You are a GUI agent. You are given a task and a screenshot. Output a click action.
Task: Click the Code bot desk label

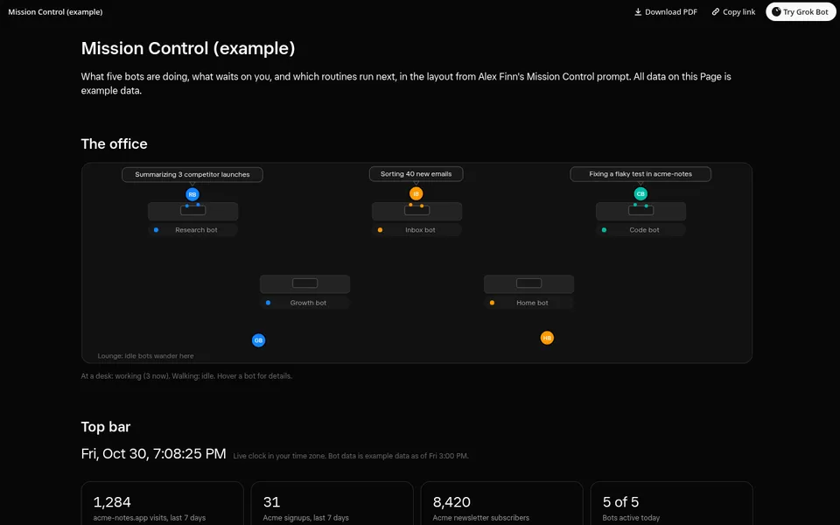pyautogui.click(x=640, y=230)
